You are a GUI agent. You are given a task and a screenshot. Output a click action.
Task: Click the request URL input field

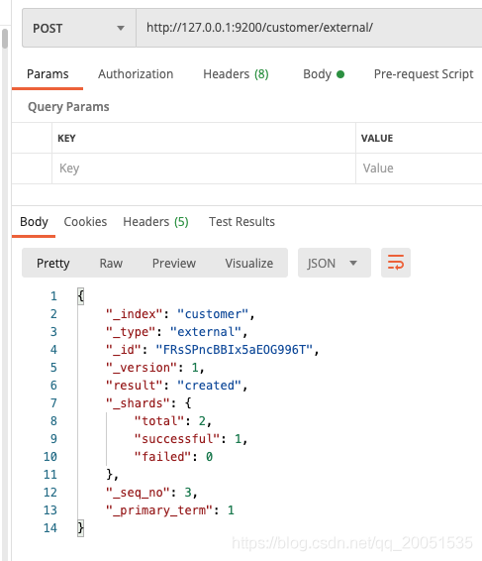pyautogui.click(x=309, y=28)
